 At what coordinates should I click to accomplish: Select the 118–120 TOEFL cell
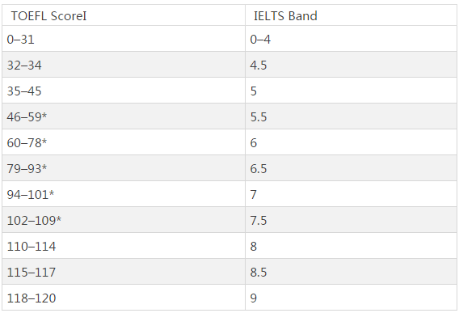[124, 298]
